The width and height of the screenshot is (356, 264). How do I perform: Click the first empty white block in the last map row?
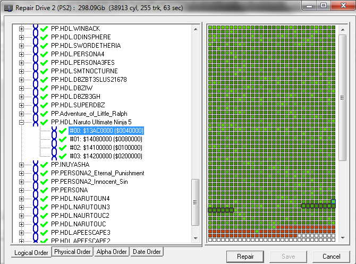point(210,240)
